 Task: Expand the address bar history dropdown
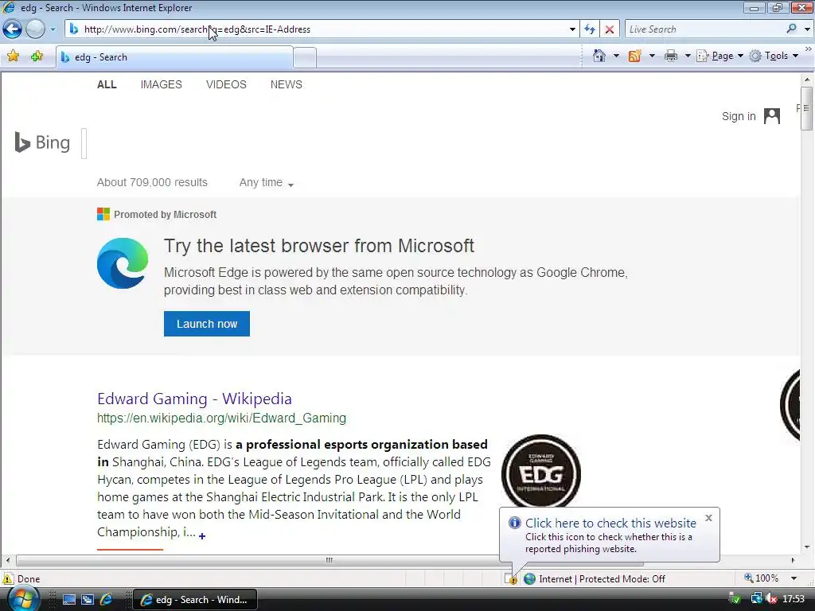click(x=572, y=29)
